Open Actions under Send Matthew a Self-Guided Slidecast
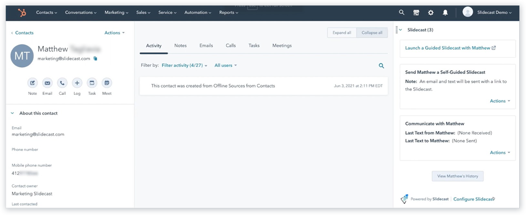Viewport: 526px width, 215px height. pos(500,101)
